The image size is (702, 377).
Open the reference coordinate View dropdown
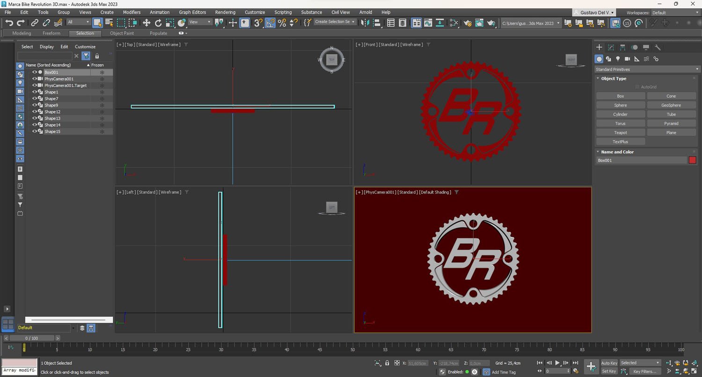pos(199,22)
